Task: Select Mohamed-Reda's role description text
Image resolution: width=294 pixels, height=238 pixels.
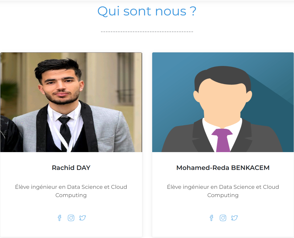Action: point(223,191)
